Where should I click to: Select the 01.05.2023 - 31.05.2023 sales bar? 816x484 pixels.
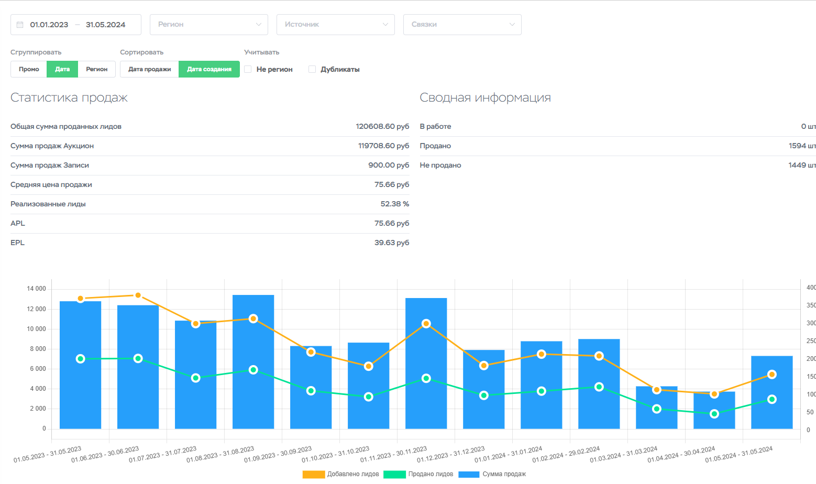[81, 365]
